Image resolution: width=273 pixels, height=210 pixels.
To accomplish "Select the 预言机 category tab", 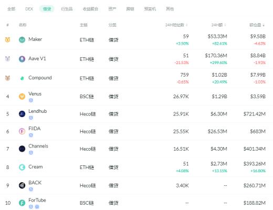I will pos(150,9).
